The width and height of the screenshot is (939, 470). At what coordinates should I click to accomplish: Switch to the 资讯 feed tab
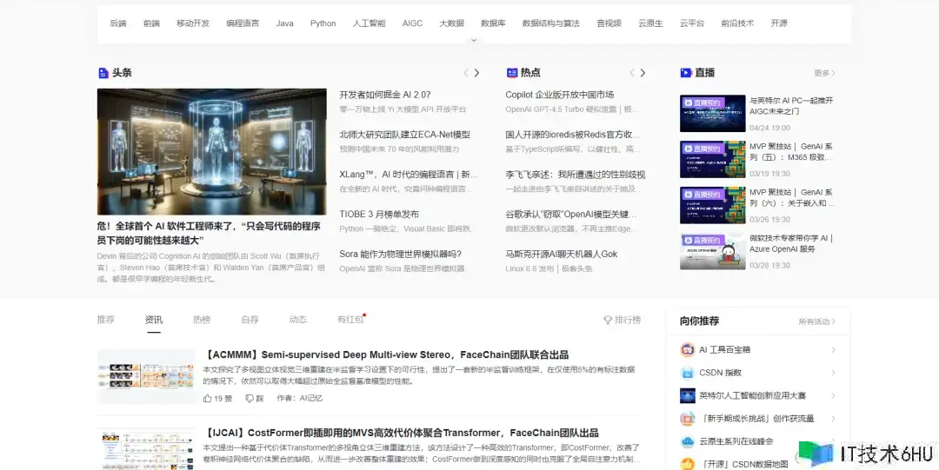[153, 320]
